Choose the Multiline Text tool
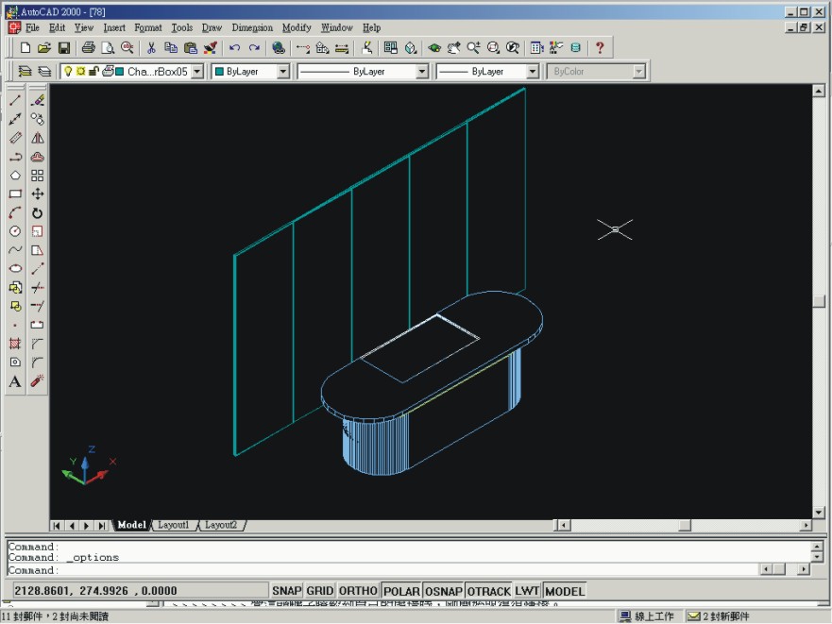 (x=15, y=381)
